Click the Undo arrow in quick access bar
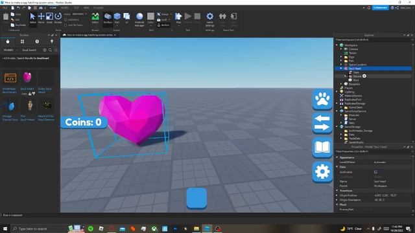 coord(18,8)
